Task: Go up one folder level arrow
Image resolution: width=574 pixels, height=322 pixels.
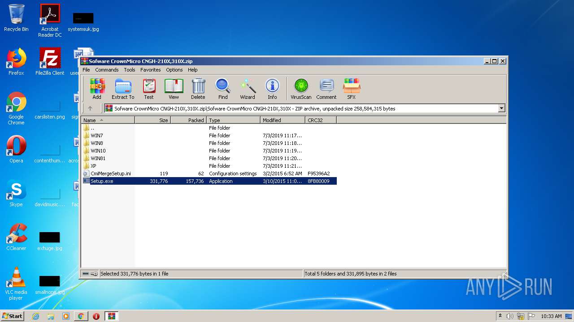Action: coord(90,108)
